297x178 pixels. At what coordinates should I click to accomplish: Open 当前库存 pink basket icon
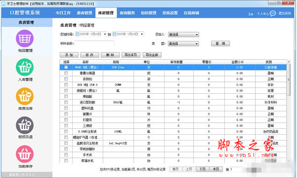point(25,154)
